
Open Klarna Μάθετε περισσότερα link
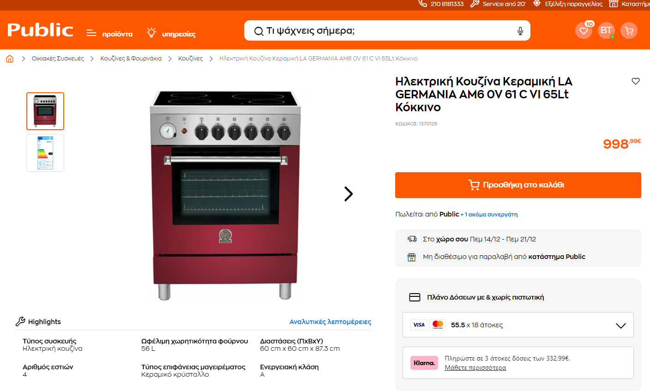pos(475,368)
